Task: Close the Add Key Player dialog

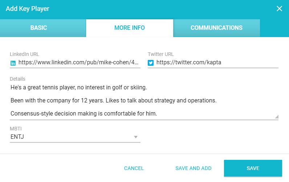Action: (x=279, y=9)
